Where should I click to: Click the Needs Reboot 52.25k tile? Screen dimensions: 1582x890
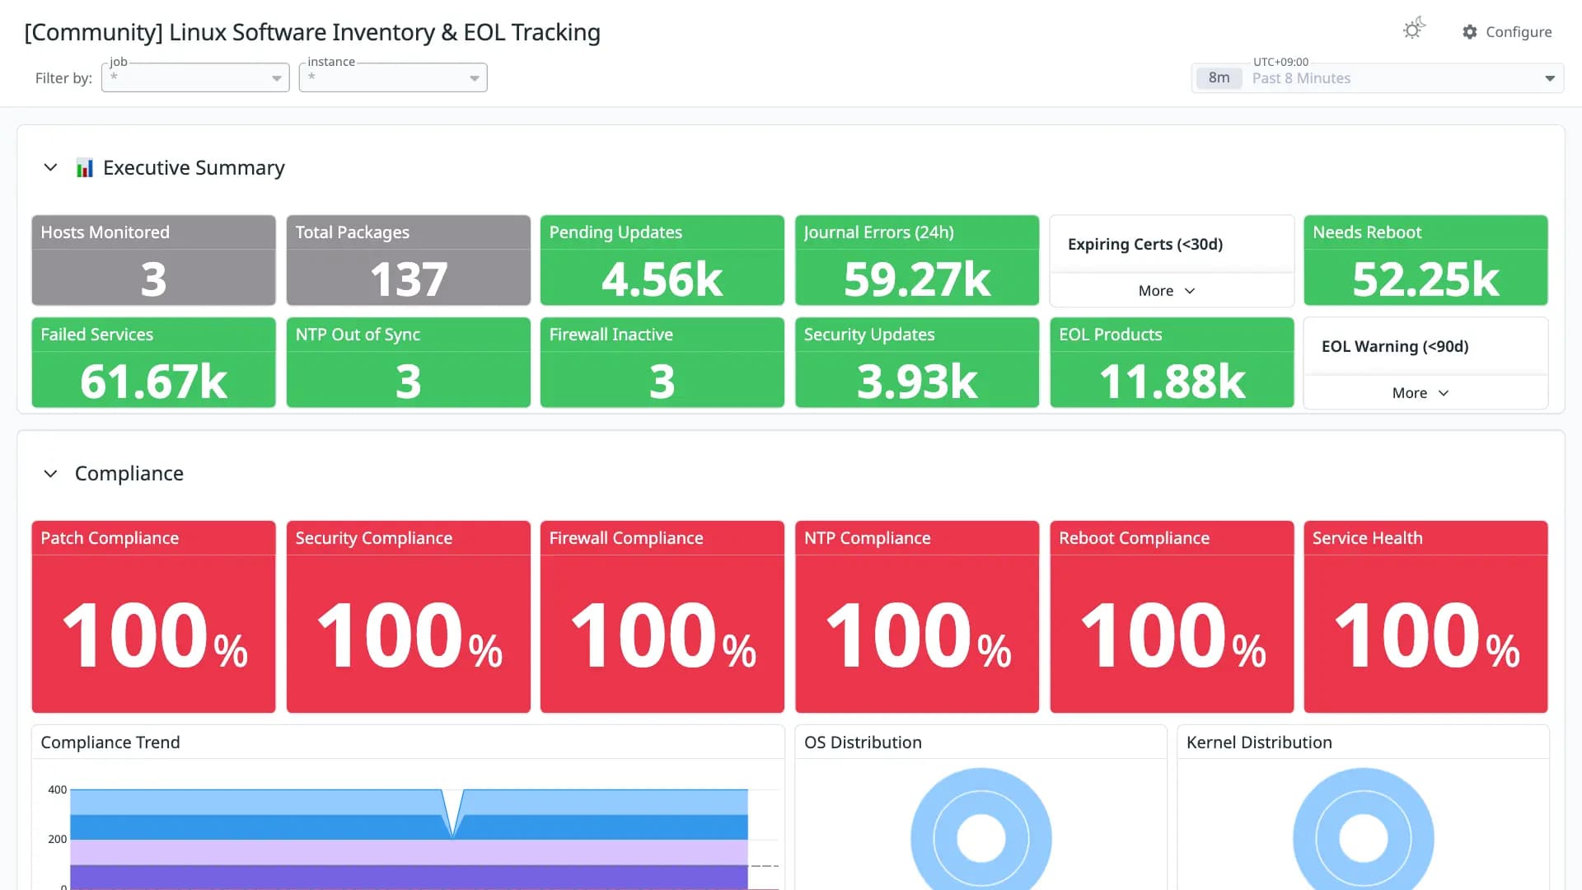[x=1425, y=260]
